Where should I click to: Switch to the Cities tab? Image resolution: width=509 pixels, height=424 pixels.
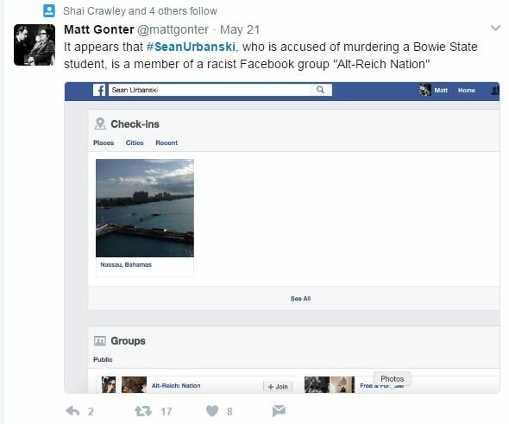[135, 142]
